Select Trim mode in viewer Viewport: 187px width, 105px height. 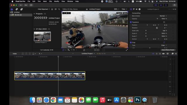tap(89, 45)
